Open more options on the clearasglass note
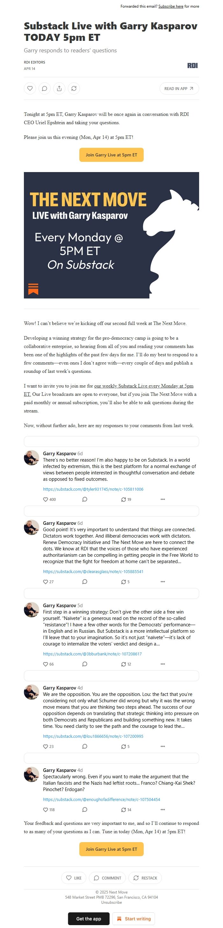223x928 pixels. pos(162,581)
